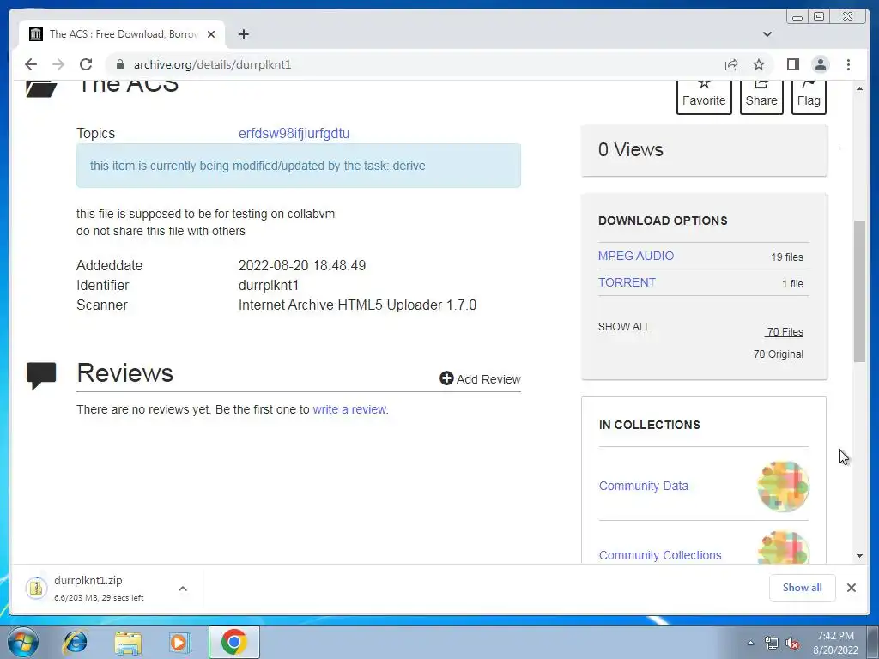Open the Chrome three-dot menu
Screen dimensions: 879x659
point(848,64)
